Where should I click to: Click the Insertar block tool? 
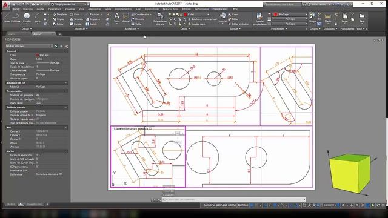point(222,18)
